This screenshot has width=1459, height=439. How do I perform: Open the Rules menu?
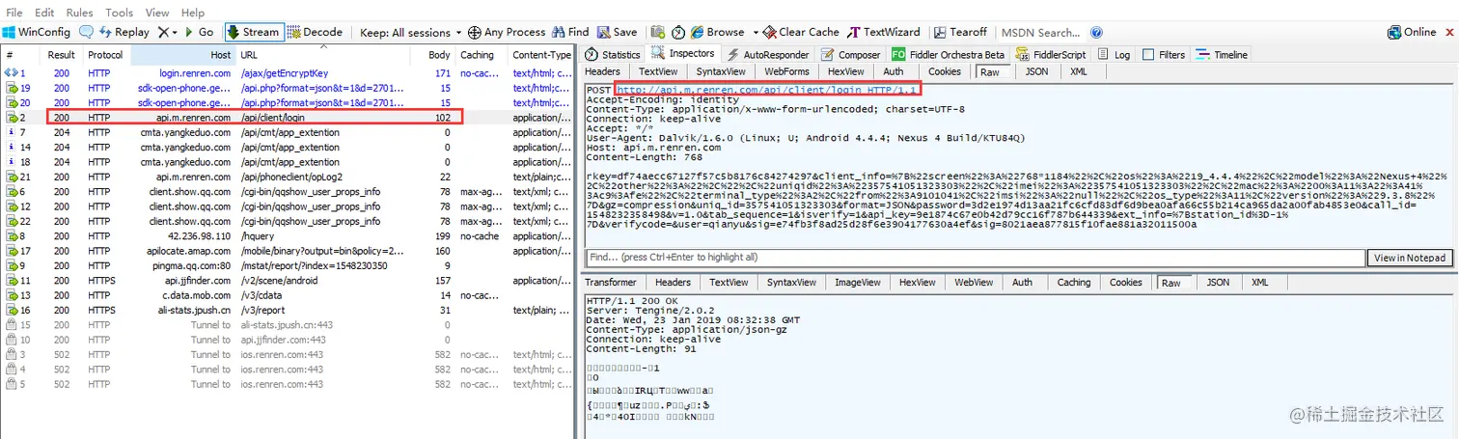click(x=79, y=13)
